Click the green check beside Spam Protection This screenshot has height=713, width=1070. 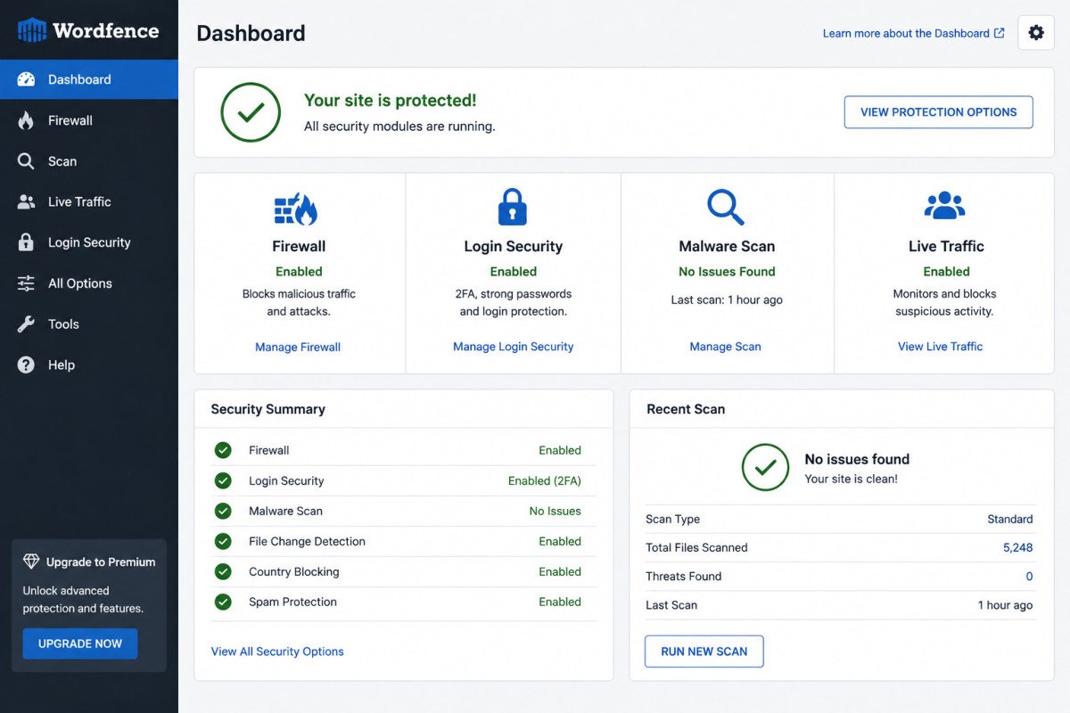[x=223, y=602]
